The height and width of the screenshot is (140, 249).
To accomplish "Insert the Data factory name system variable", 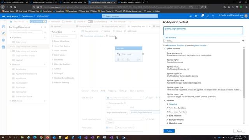I will (x=189, y=54).
